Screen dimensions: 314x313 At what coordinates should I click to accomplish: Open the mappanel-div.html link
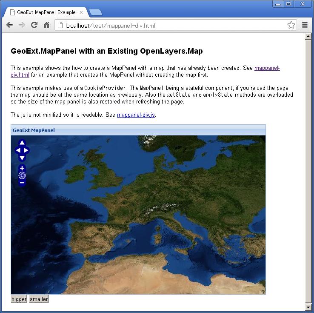(x=267, y=68)
